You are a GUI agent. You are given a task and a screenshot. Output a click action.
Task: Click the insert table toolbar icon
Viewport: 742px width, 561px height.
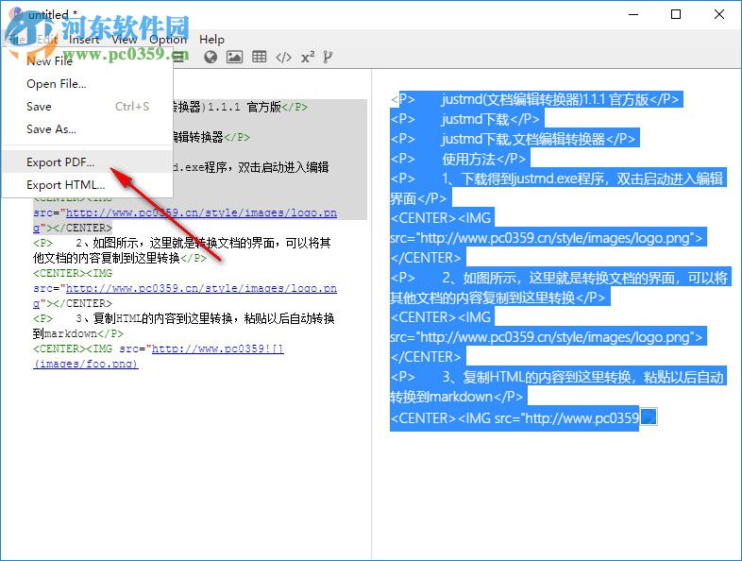tap(259, 57)
